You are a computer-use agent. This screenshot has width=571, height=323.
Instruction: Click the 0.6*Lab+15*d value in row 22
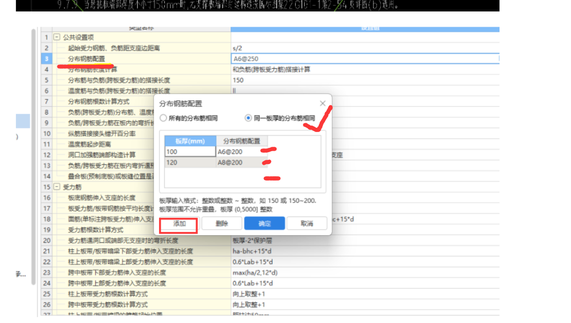pos(365,262)
